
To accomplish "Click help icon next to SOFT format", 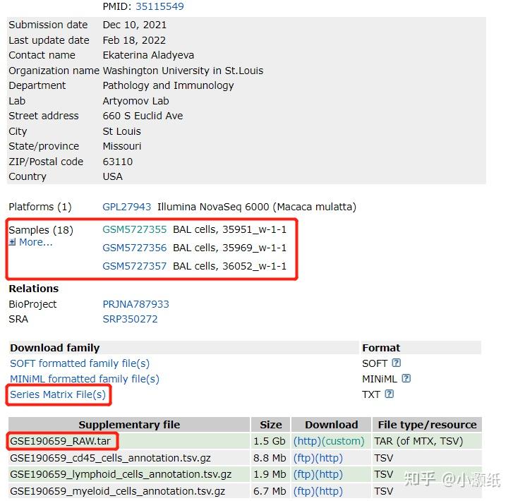I will (x=396, y=363).
